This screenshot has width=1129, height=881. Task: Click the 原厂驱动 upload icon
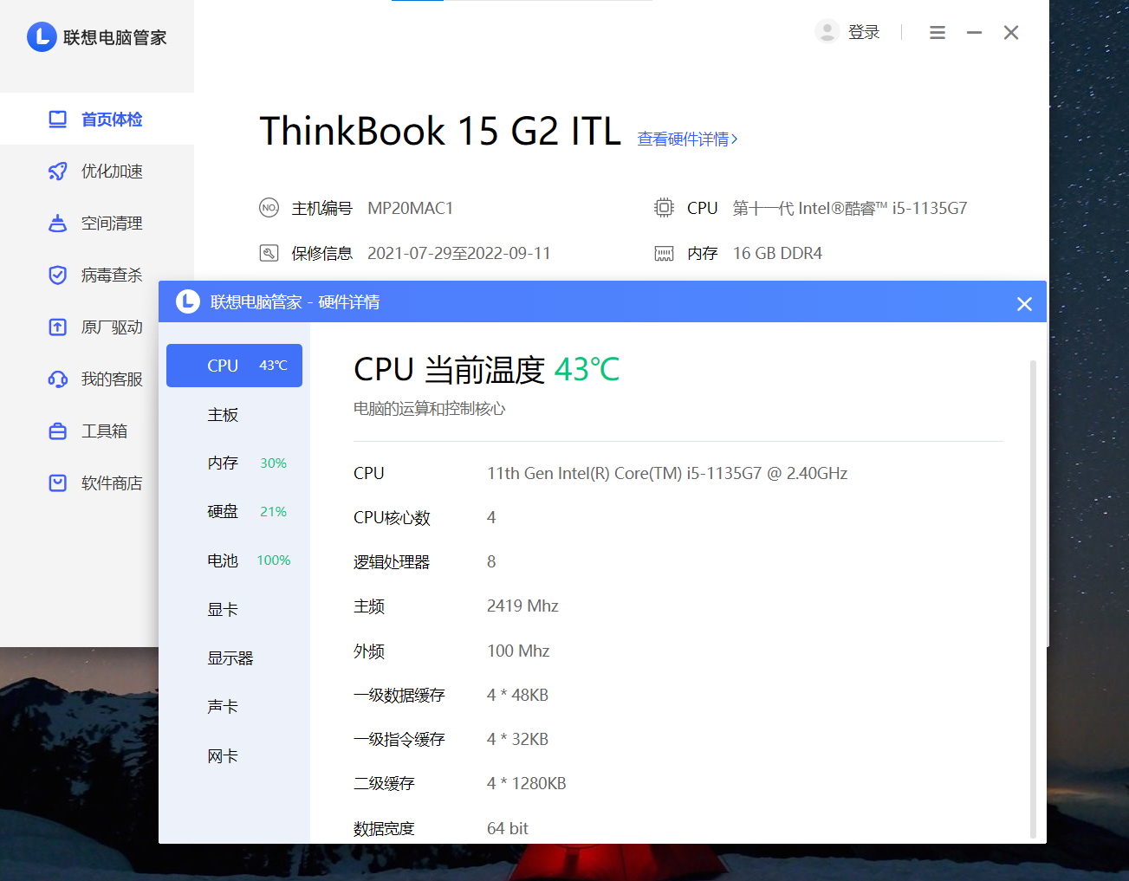tap(58, 327)
